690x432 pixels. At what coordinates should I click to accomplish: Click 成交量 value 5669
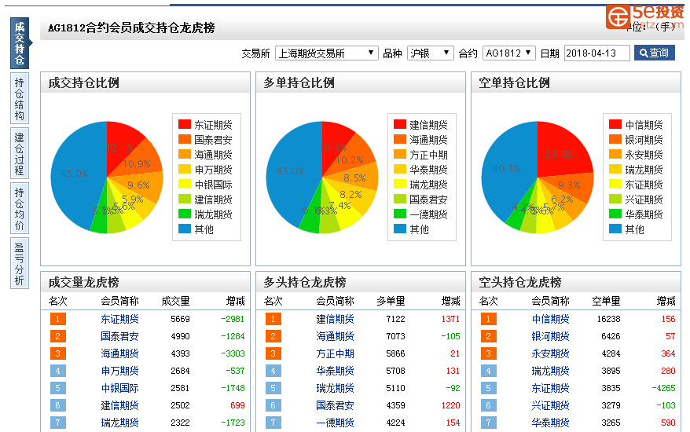[181, 319]
